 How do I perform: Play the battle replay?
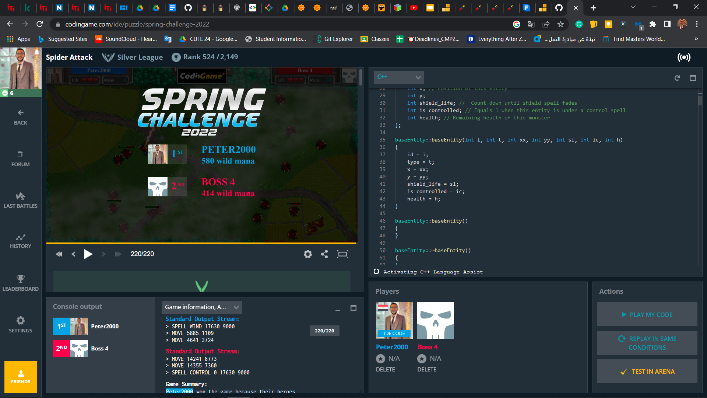88,254
